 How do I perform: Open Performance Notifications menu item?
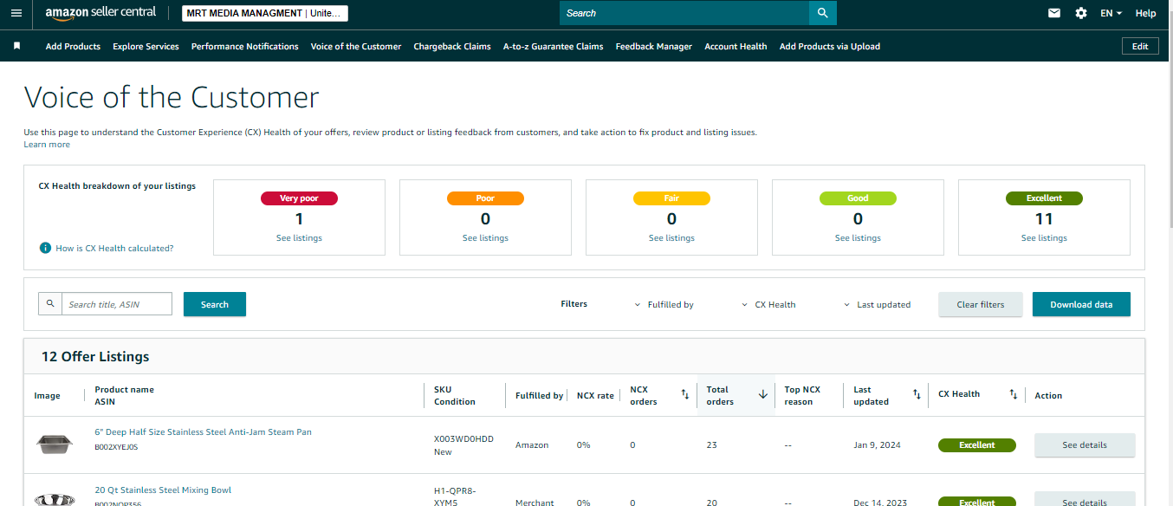(244, 46)
